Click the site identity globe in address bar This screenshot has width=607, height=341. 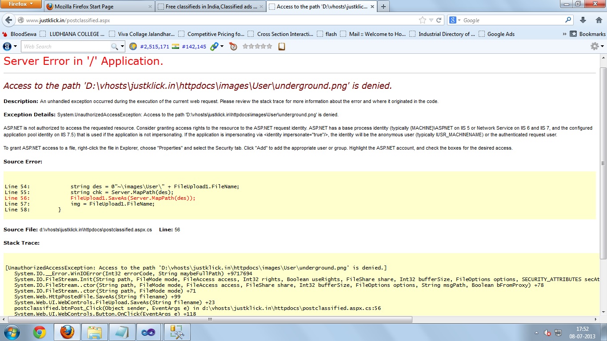tap(20, 20)
